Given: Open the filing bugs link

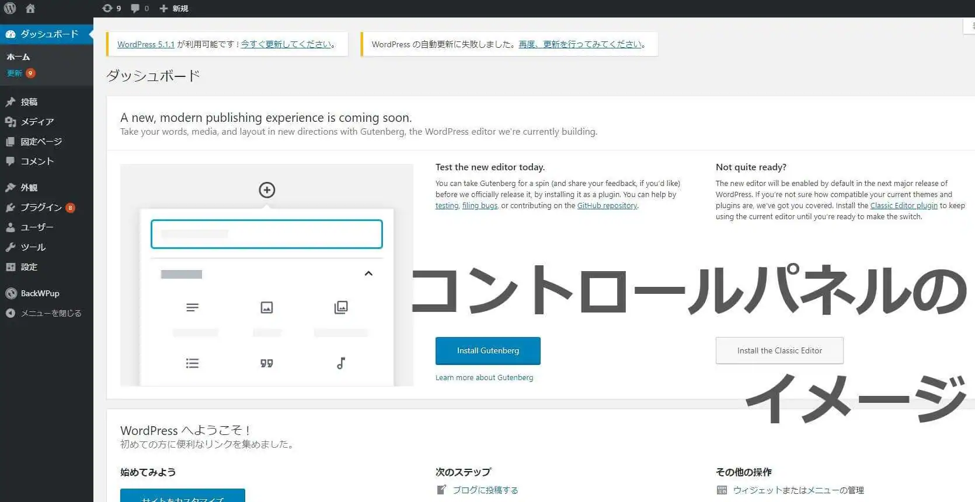Looking at the screenshot, I should click(480, 206).
